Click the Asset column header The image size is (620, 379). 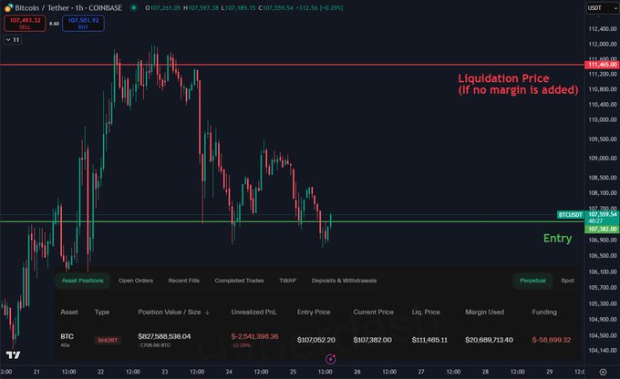click(x=69, y=312)
